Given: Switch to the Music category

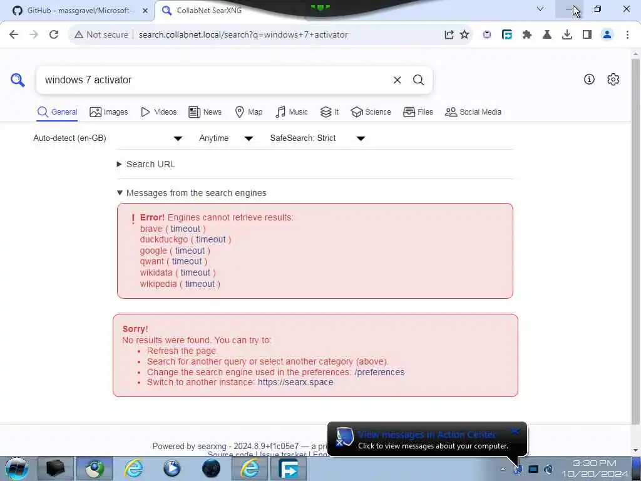Looking at the screenshot, I should 292,112.
